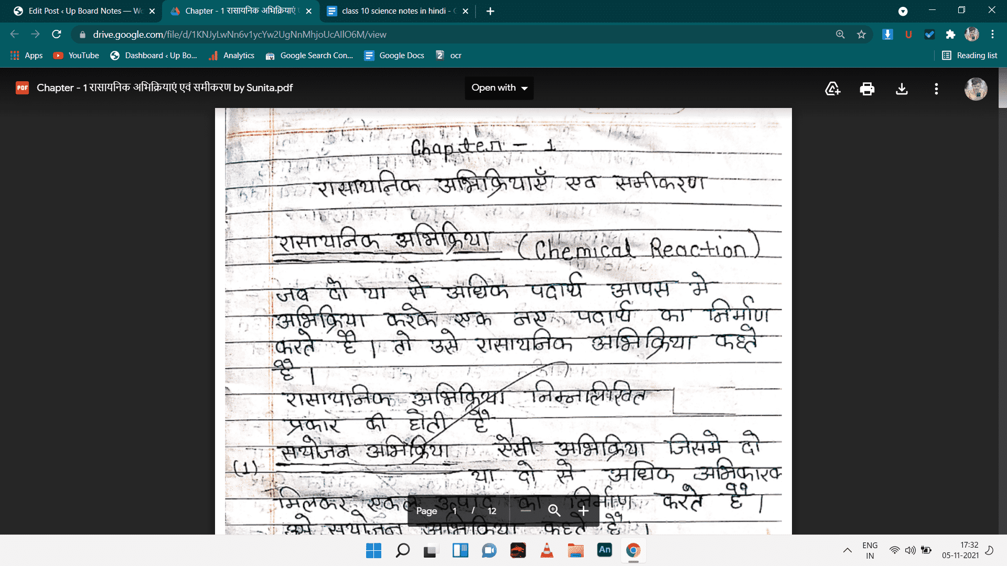Decrease zoom with the minus control

[x=526, y=510]
